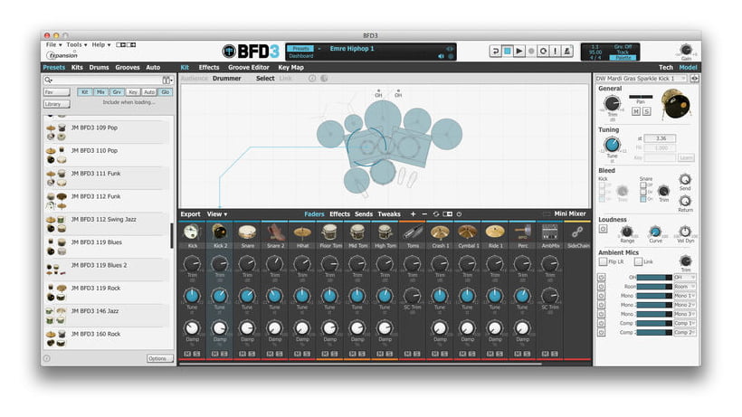Click the mixer remove channel minus icon
This screenshot has width=742, height=417.
coord(424,214)
